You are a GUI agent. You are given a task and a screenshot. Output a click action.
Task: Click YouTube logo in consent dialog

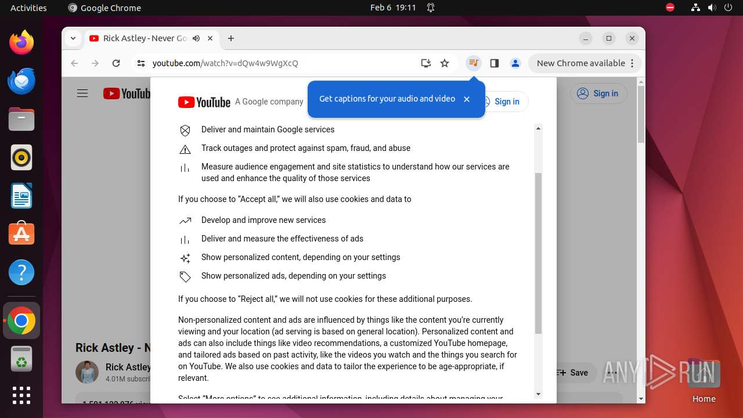[x=204, y=102]
